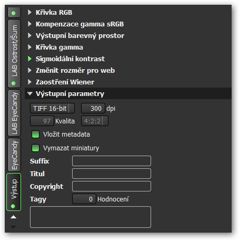
Task: Click the arrow beside Výstupní barevný prostor
Action: pos(29,36)
